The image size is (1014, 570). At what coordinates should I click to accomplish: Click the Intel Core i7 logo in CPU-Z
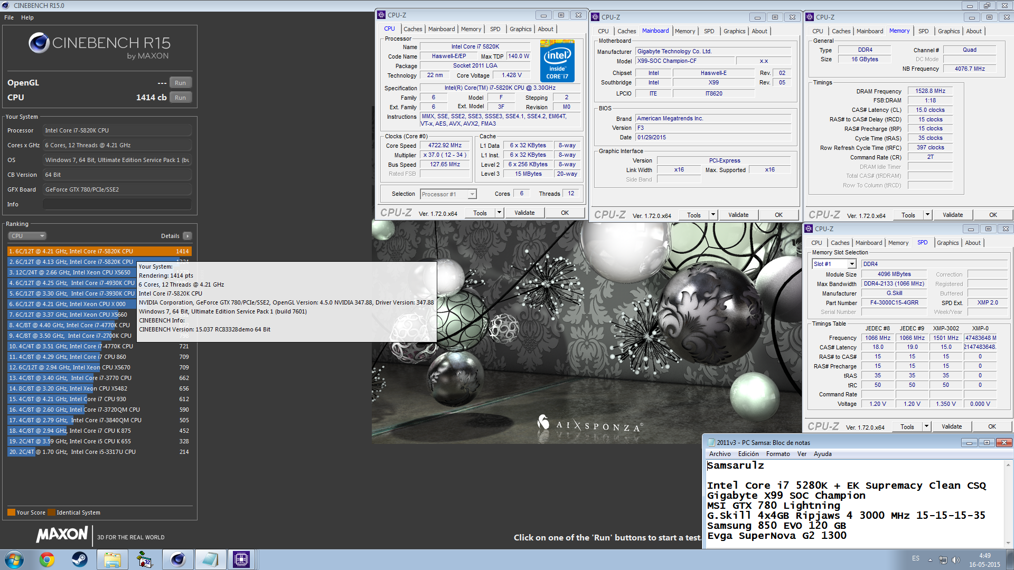[557, 61]
